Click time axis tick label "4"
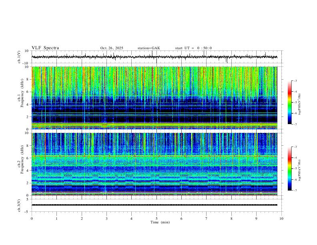This screenshot has height=245, width=317. point(131,219)
